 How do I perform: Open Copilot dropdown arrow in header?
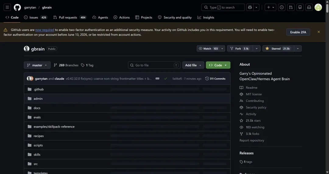coord(256,7)
